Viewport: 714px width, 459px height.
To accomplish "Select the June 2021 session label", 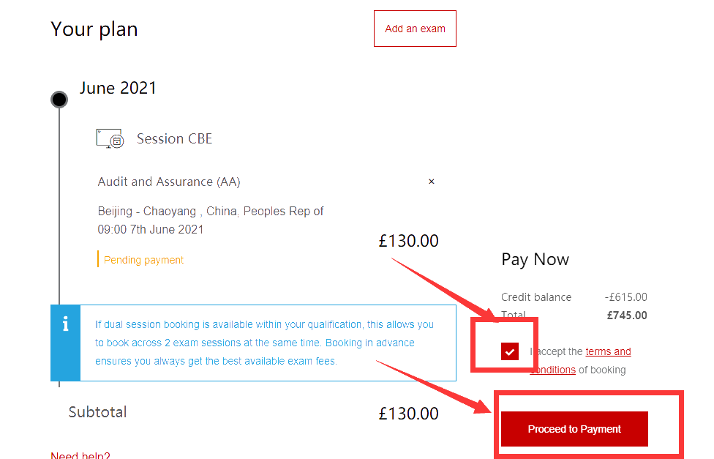I will click(118, 88).
